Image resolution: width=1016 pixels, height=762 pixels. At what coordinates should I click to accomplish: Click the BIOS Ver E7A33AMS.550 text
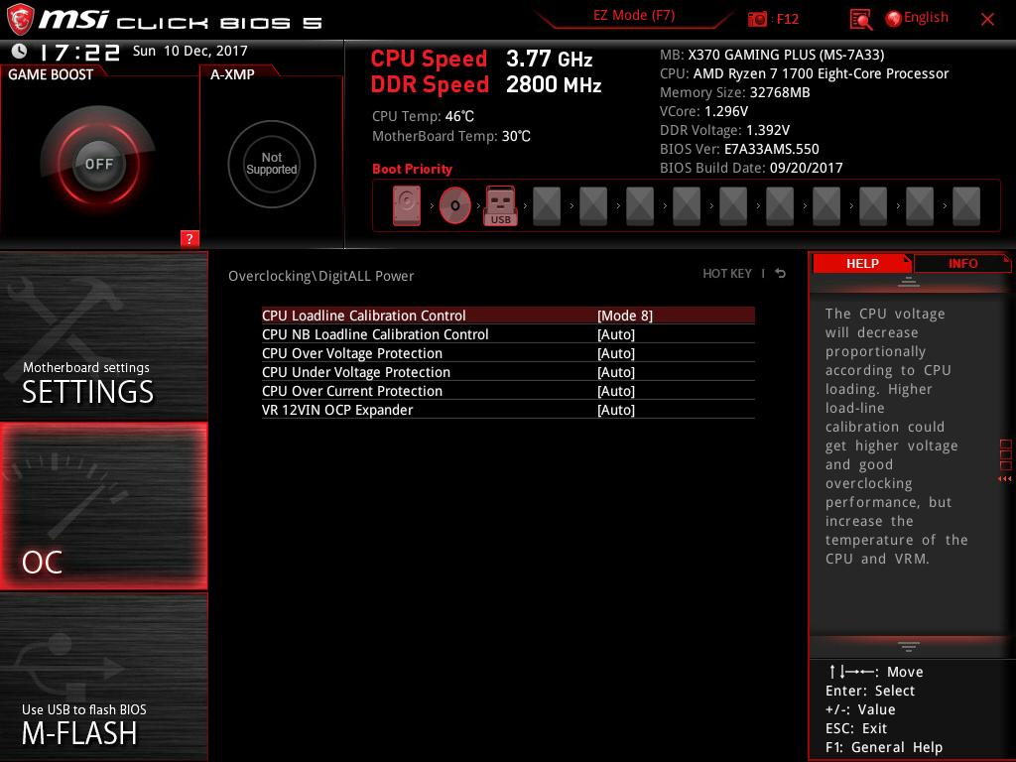click(739, 149)
